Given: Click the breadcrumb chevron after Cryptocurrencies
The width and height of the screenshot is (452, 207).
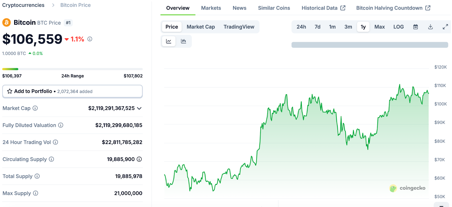Looking at the screenshot, I should 53,5.
